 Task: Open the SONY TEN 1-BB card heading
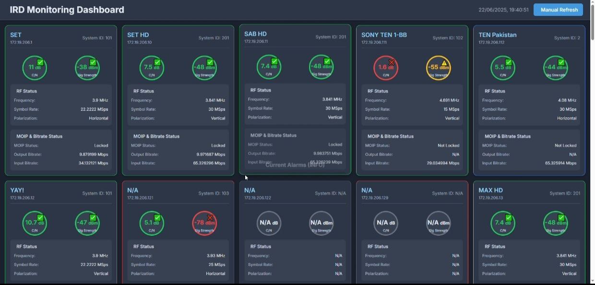click(x=384, y=35)
